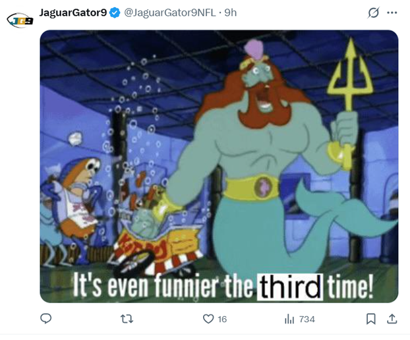Screen dimensions: 410x340
Task: Click King Neptune's yellow trident in the image
Action: pyautogui.click(x=349, y=99)
